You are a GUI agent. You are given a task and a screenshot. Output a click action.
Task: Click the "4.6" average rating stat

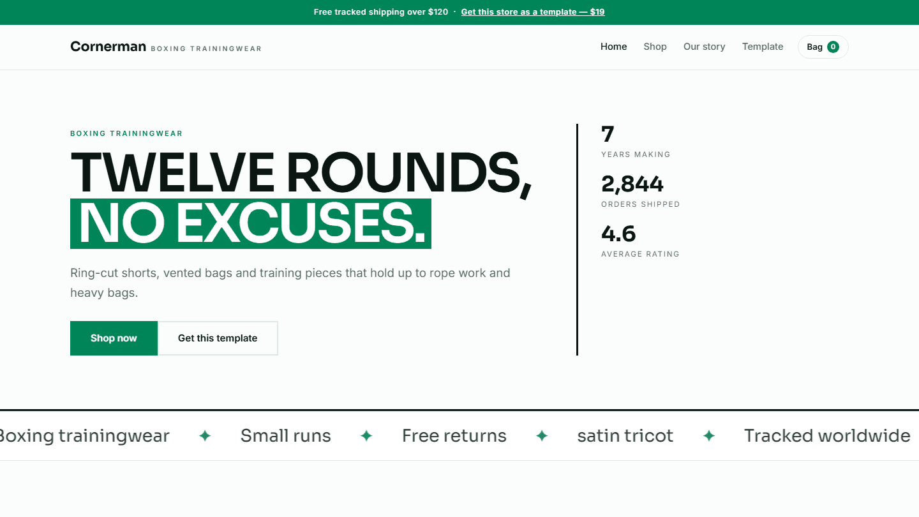pyautogui.click(x=618, y=234)
